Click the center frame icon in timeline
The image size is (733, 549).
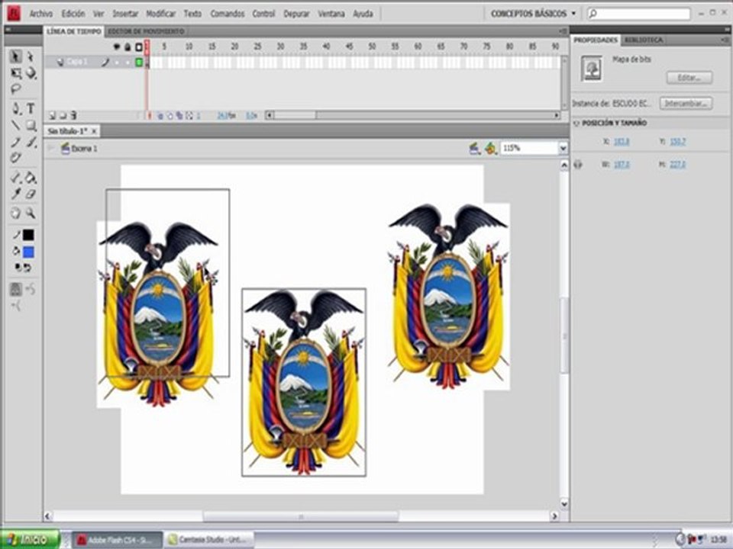(x=149, y=115)
